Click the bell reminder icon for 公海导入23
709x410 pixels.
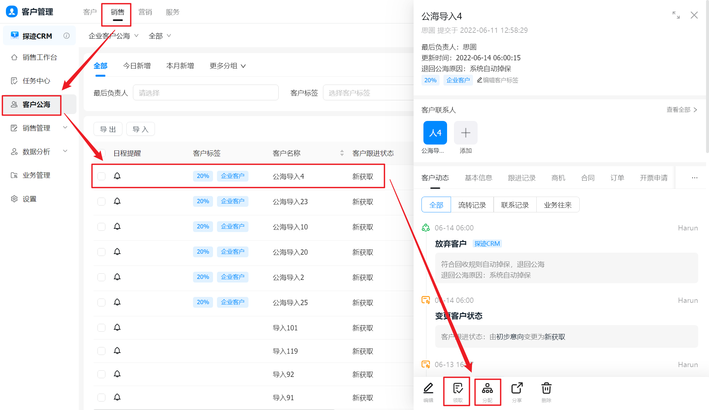click(117, 201)
